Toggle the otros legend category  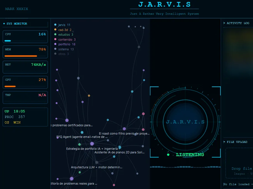point(62,54)
